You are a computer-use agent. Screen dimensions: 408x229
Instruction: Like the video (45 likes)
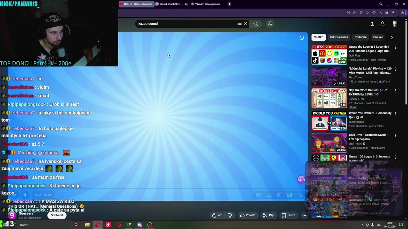point(217,215)
